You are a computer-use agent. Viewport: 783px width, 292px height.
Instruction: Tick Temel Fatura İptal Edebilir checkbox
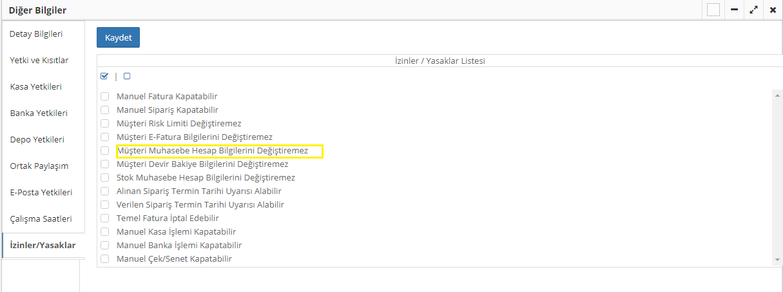104,219
